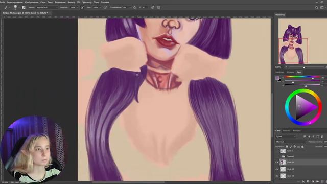Click the smoothing percentage field
Image resolution: width=327 pixels, height=184 pixels.
click(x=126, y=8)
